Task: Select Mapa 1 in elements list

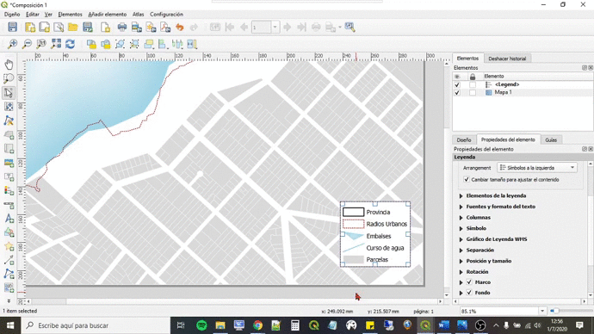Action: point(503,92)
